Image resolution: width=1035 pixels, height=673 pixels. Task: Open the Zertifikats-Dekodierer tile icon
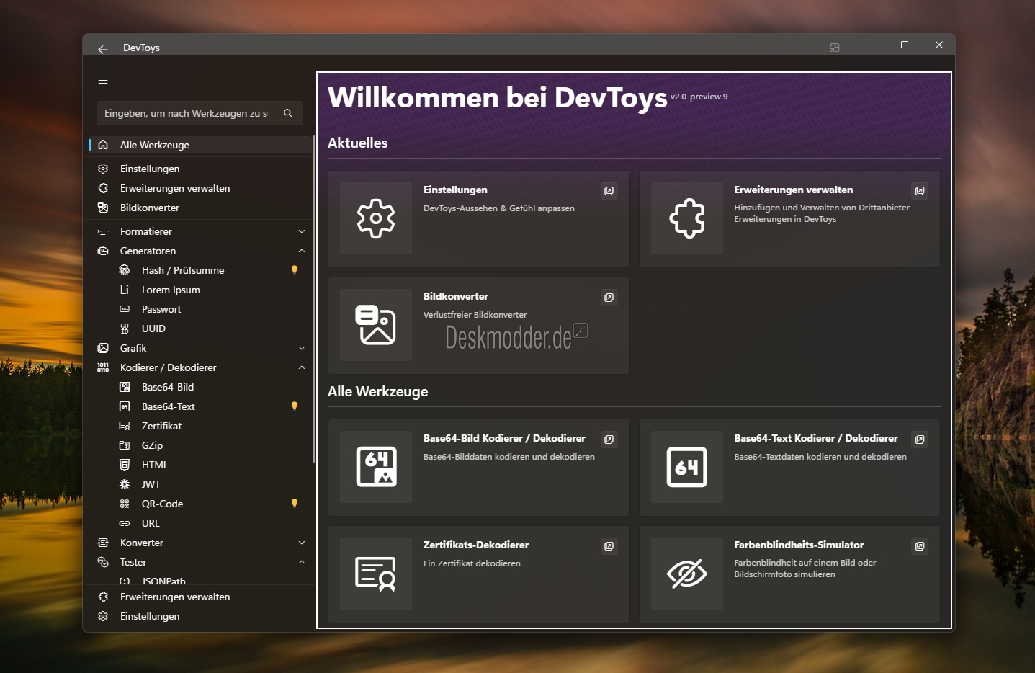click(376, 574)
